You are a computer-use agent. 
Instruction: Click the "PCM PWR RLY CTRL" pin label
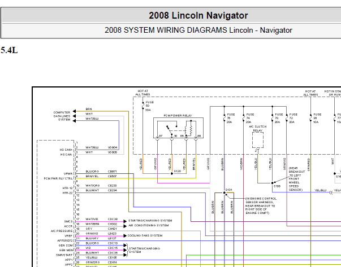(x=58, y=178)
